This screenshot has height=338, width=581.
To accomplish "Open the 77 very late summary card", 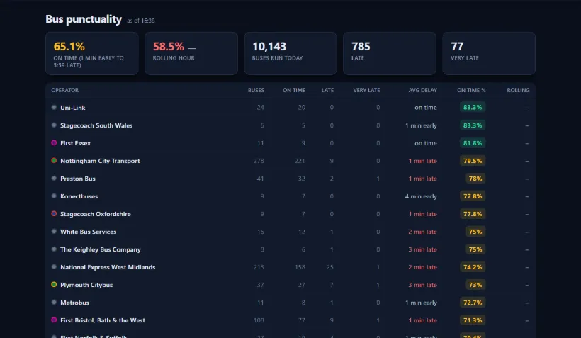I will (x=489, y=53).
